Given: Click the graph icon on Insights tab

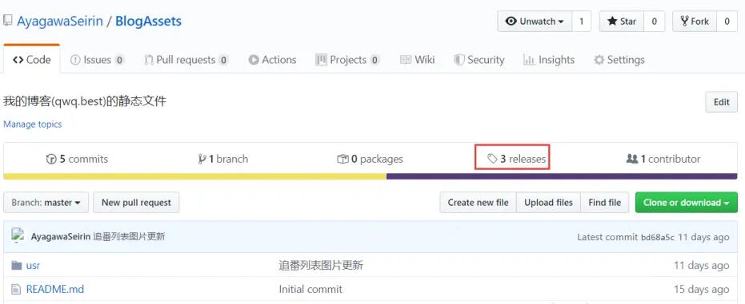Looking at the screenshot, I should click(529, 60).
